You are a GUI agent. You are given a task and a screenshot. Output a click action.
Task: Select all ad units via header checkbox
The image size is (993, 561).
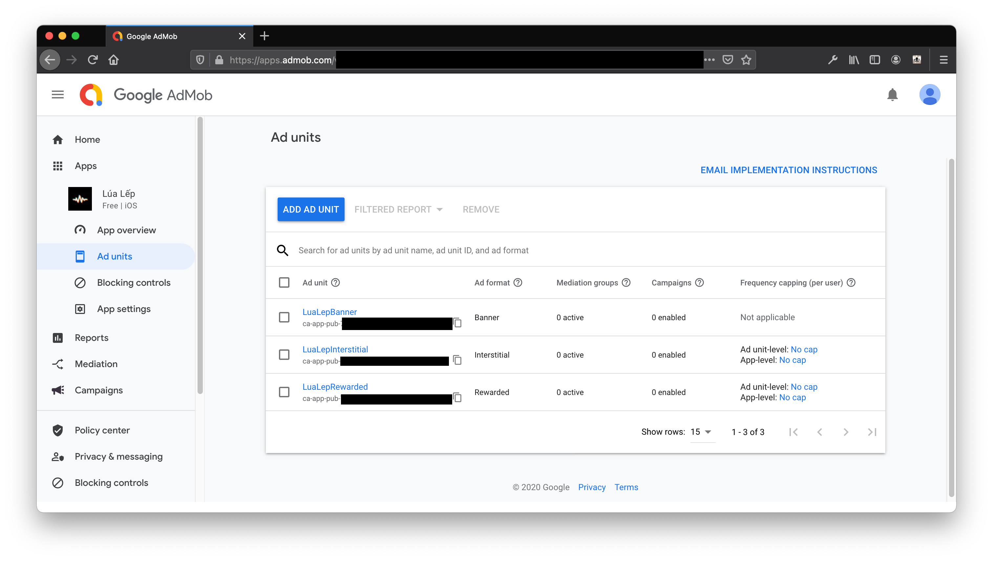point(284,282)
